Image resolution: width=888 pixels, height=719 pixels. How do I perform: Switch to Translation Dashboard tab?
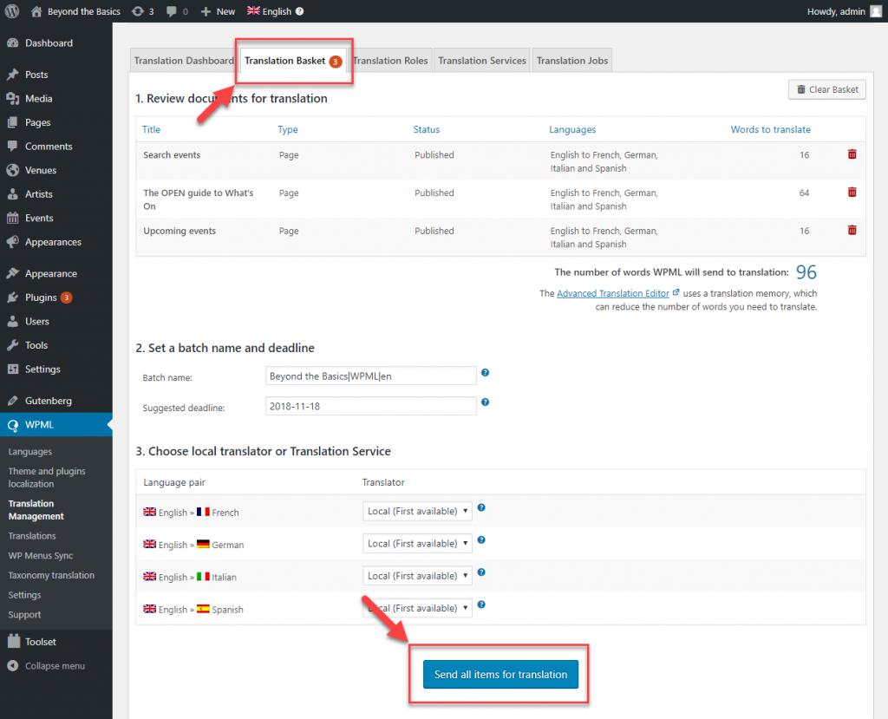tap(184, 61)
